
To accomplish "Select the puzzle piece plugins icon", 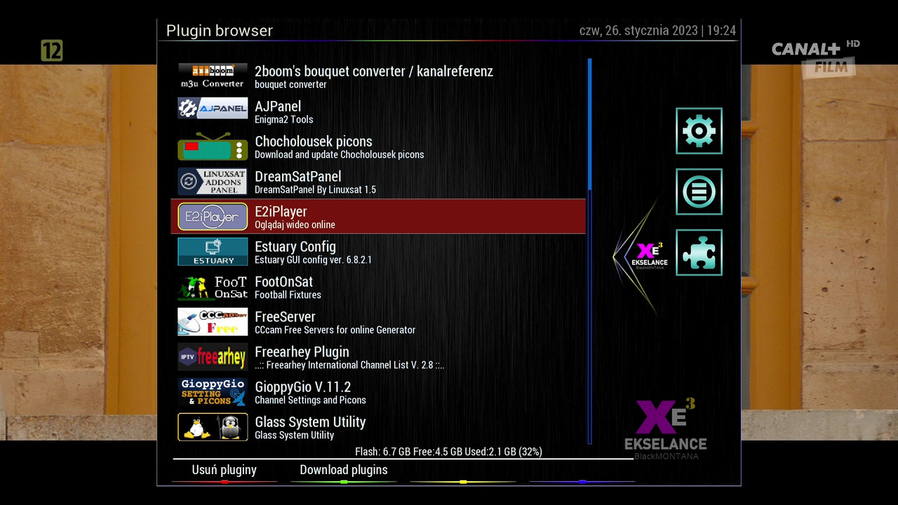I will [699, 252].
